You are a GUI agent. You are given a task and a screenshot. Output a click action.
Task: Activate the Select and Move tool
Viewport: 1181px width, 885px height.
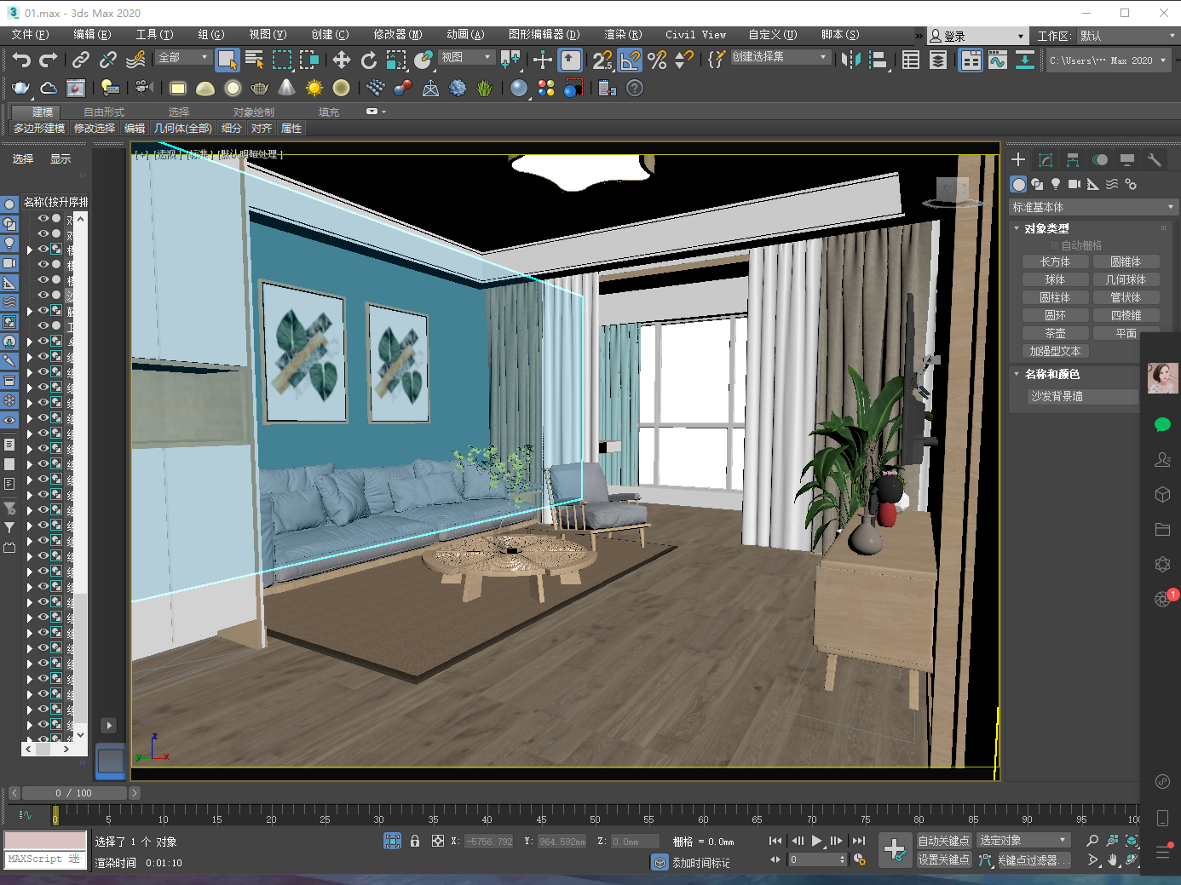click(341, 60)
